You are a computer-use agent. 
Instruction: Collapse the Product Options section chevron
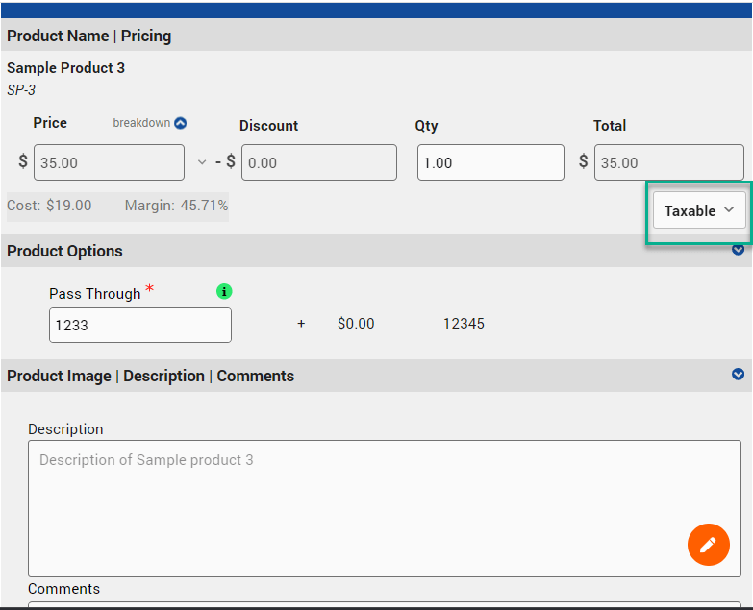[739, 250]
